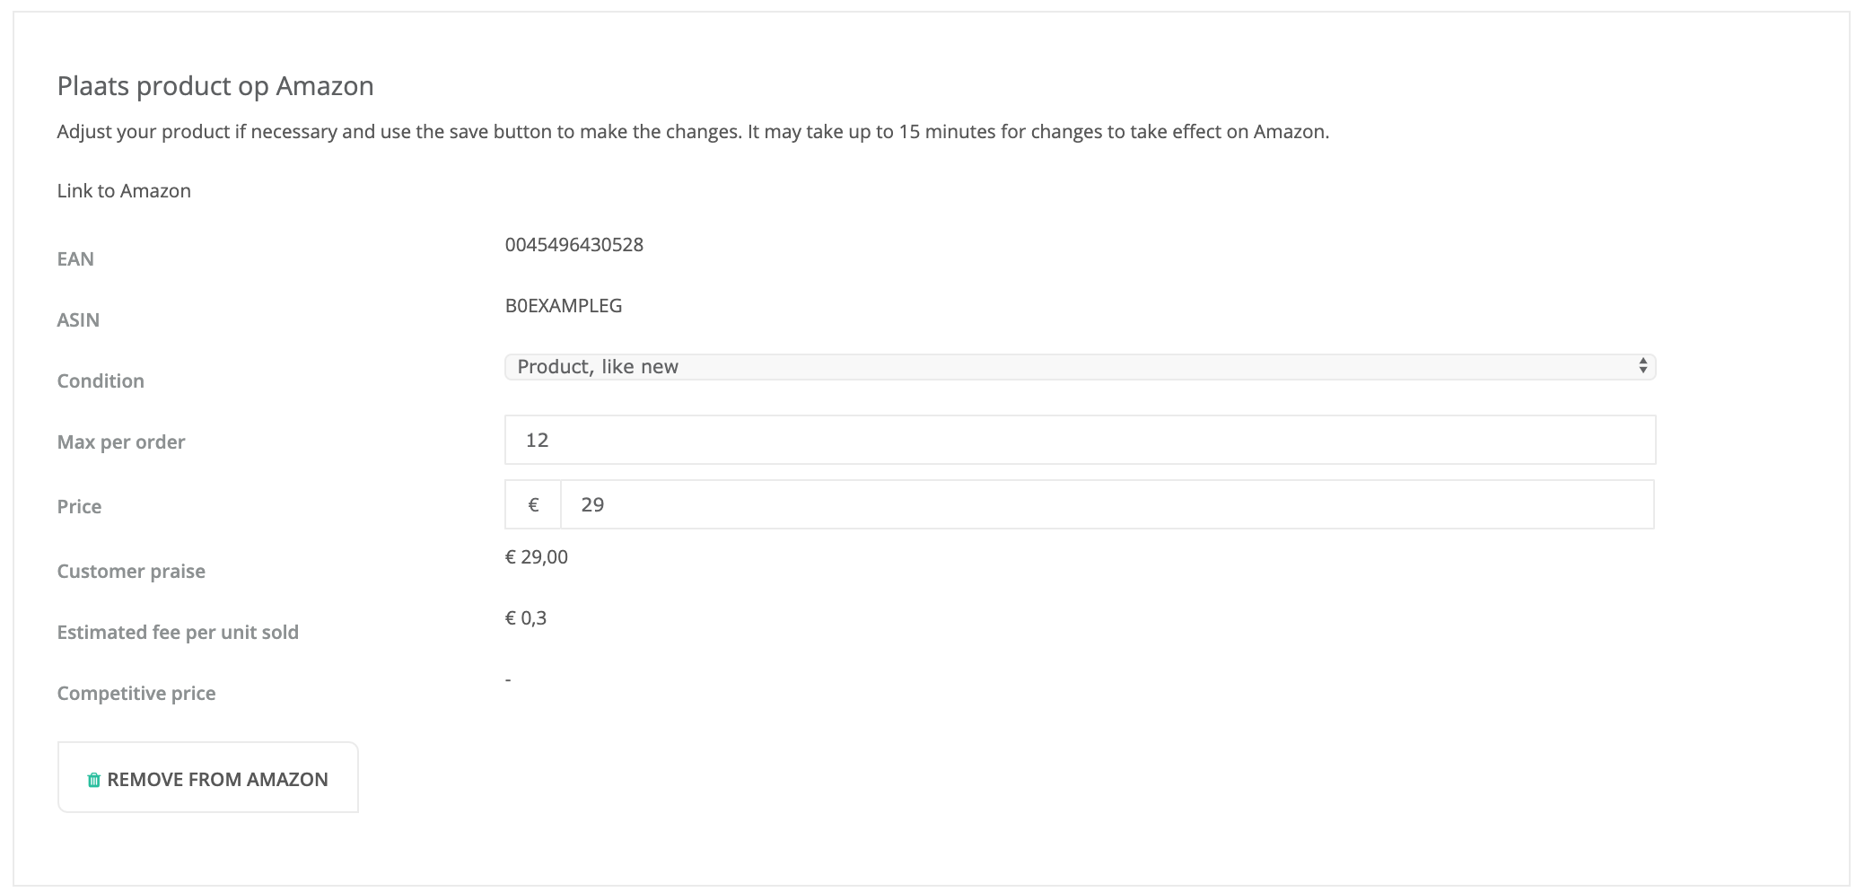Click the Price field label
Screen dimensions: 1856x892
point(79,507)
